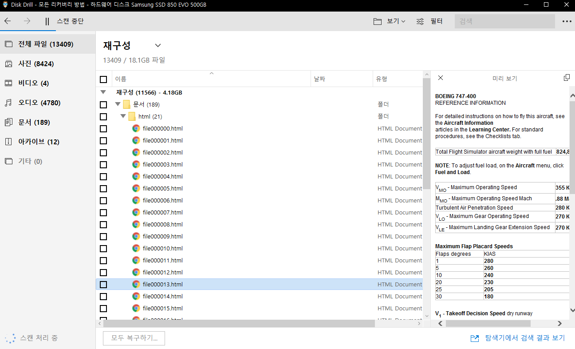This screenshot has width=575, height=349.
Task: Collapse the 문서 (189) folder triangle
Action: coord(118,104)
